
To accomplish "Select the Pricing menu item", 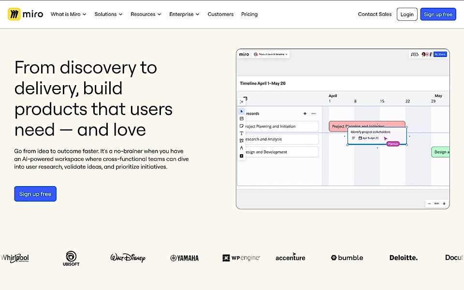I will click(249, 14).
